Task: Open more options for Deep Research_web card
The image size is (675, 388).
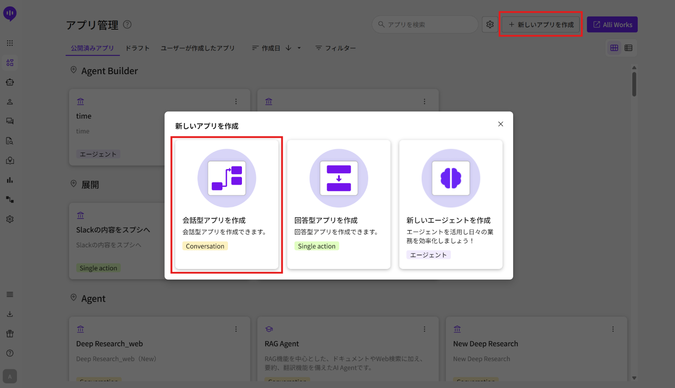Action: [x=236, y=329]
